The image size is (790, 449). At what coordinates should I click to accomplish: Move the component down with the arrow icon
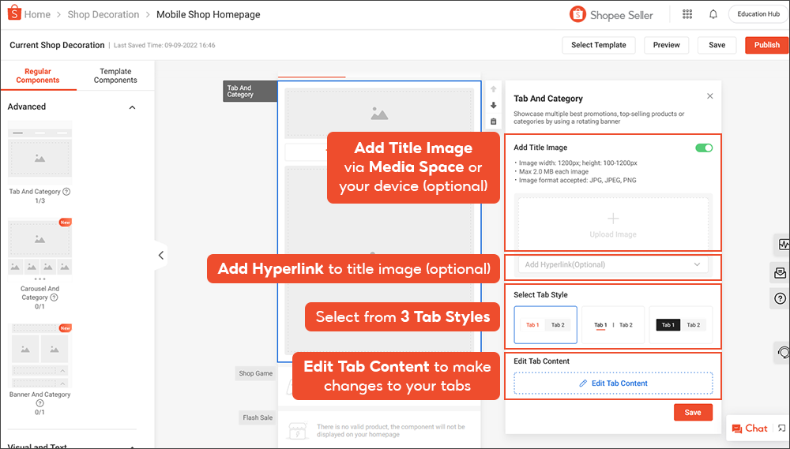pyautogui.click(x=494, y=105)
